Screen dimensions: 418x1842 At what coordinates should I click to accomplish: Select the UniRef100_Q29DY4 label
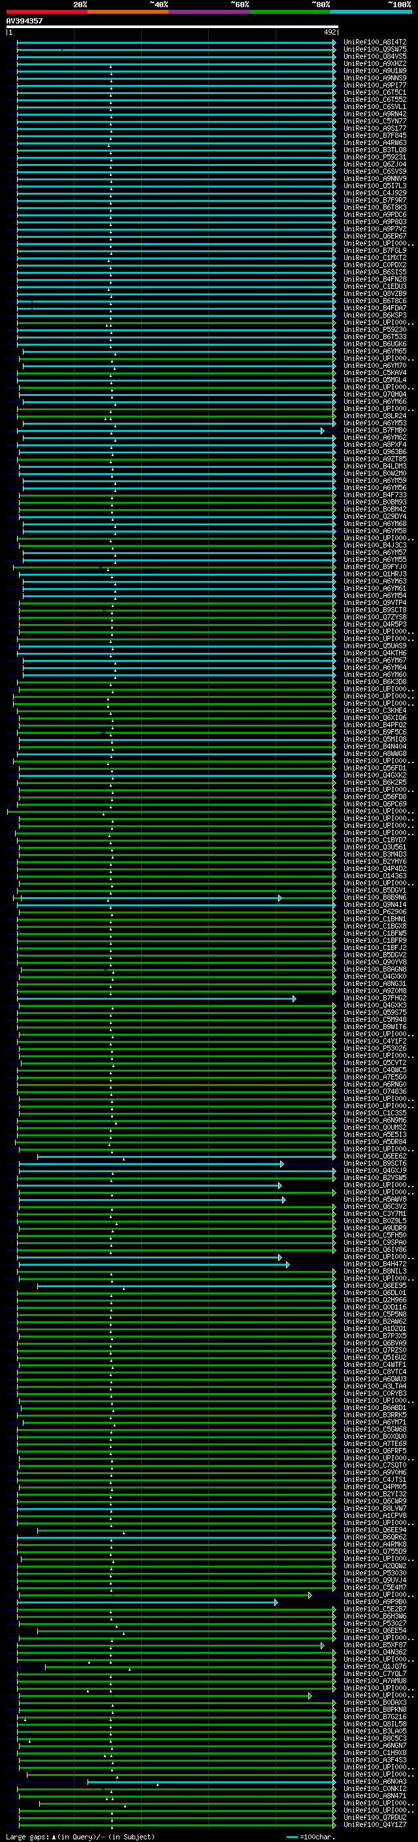click(x=375, y=516)
